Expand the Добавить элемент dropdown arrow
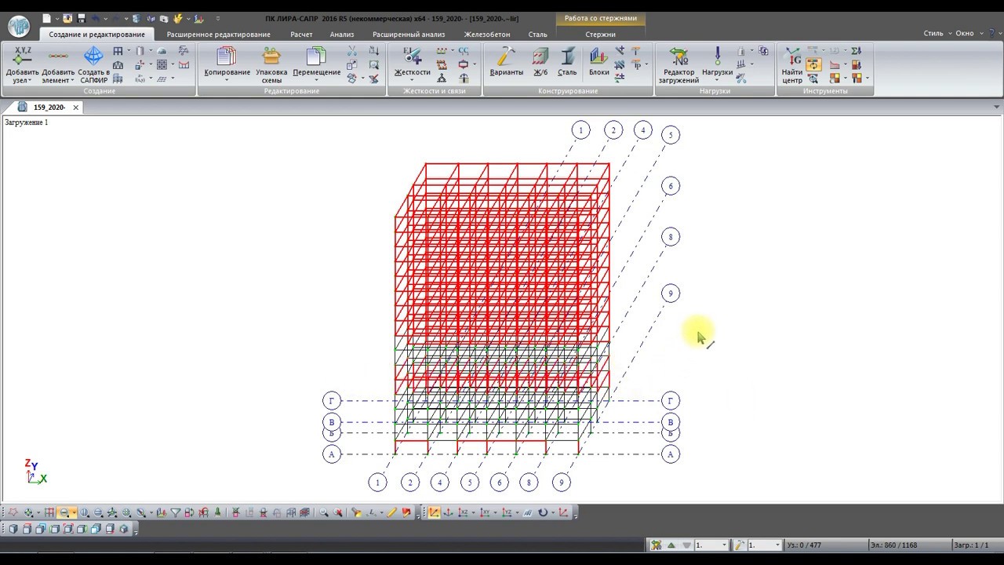Viewport: 1004px width, 565px height. tap(72, 81)
